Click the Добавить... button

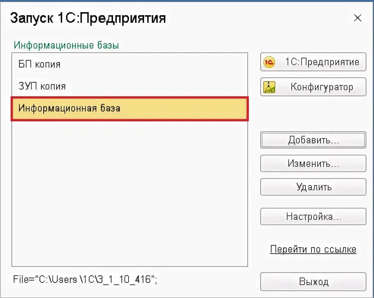pos(313,140)
